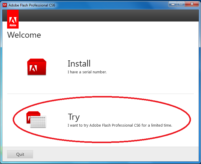Minimize the Adobe Flash Professional CS6 window
201x164 pixels.
tap(173, 4)
